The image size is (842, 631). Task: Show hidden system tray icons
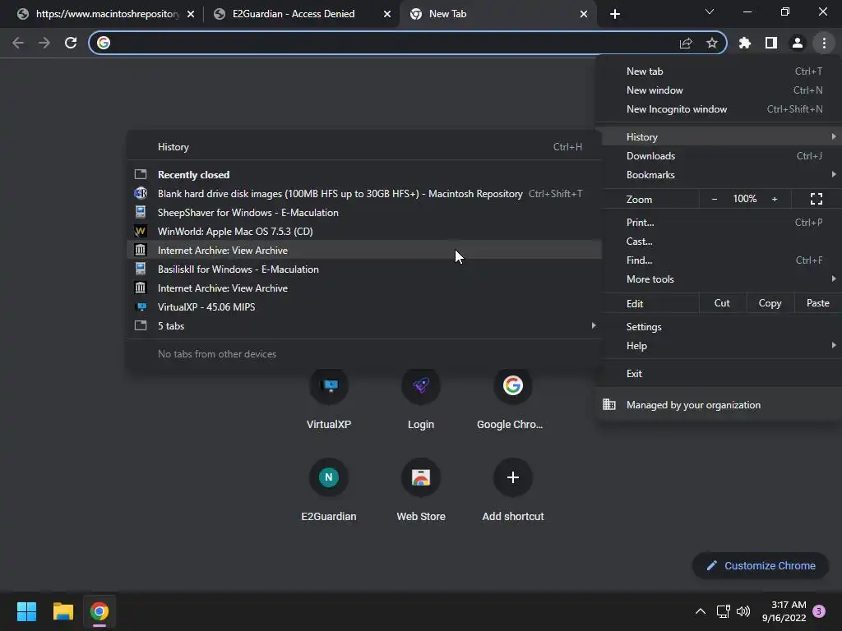pos(701,611)
